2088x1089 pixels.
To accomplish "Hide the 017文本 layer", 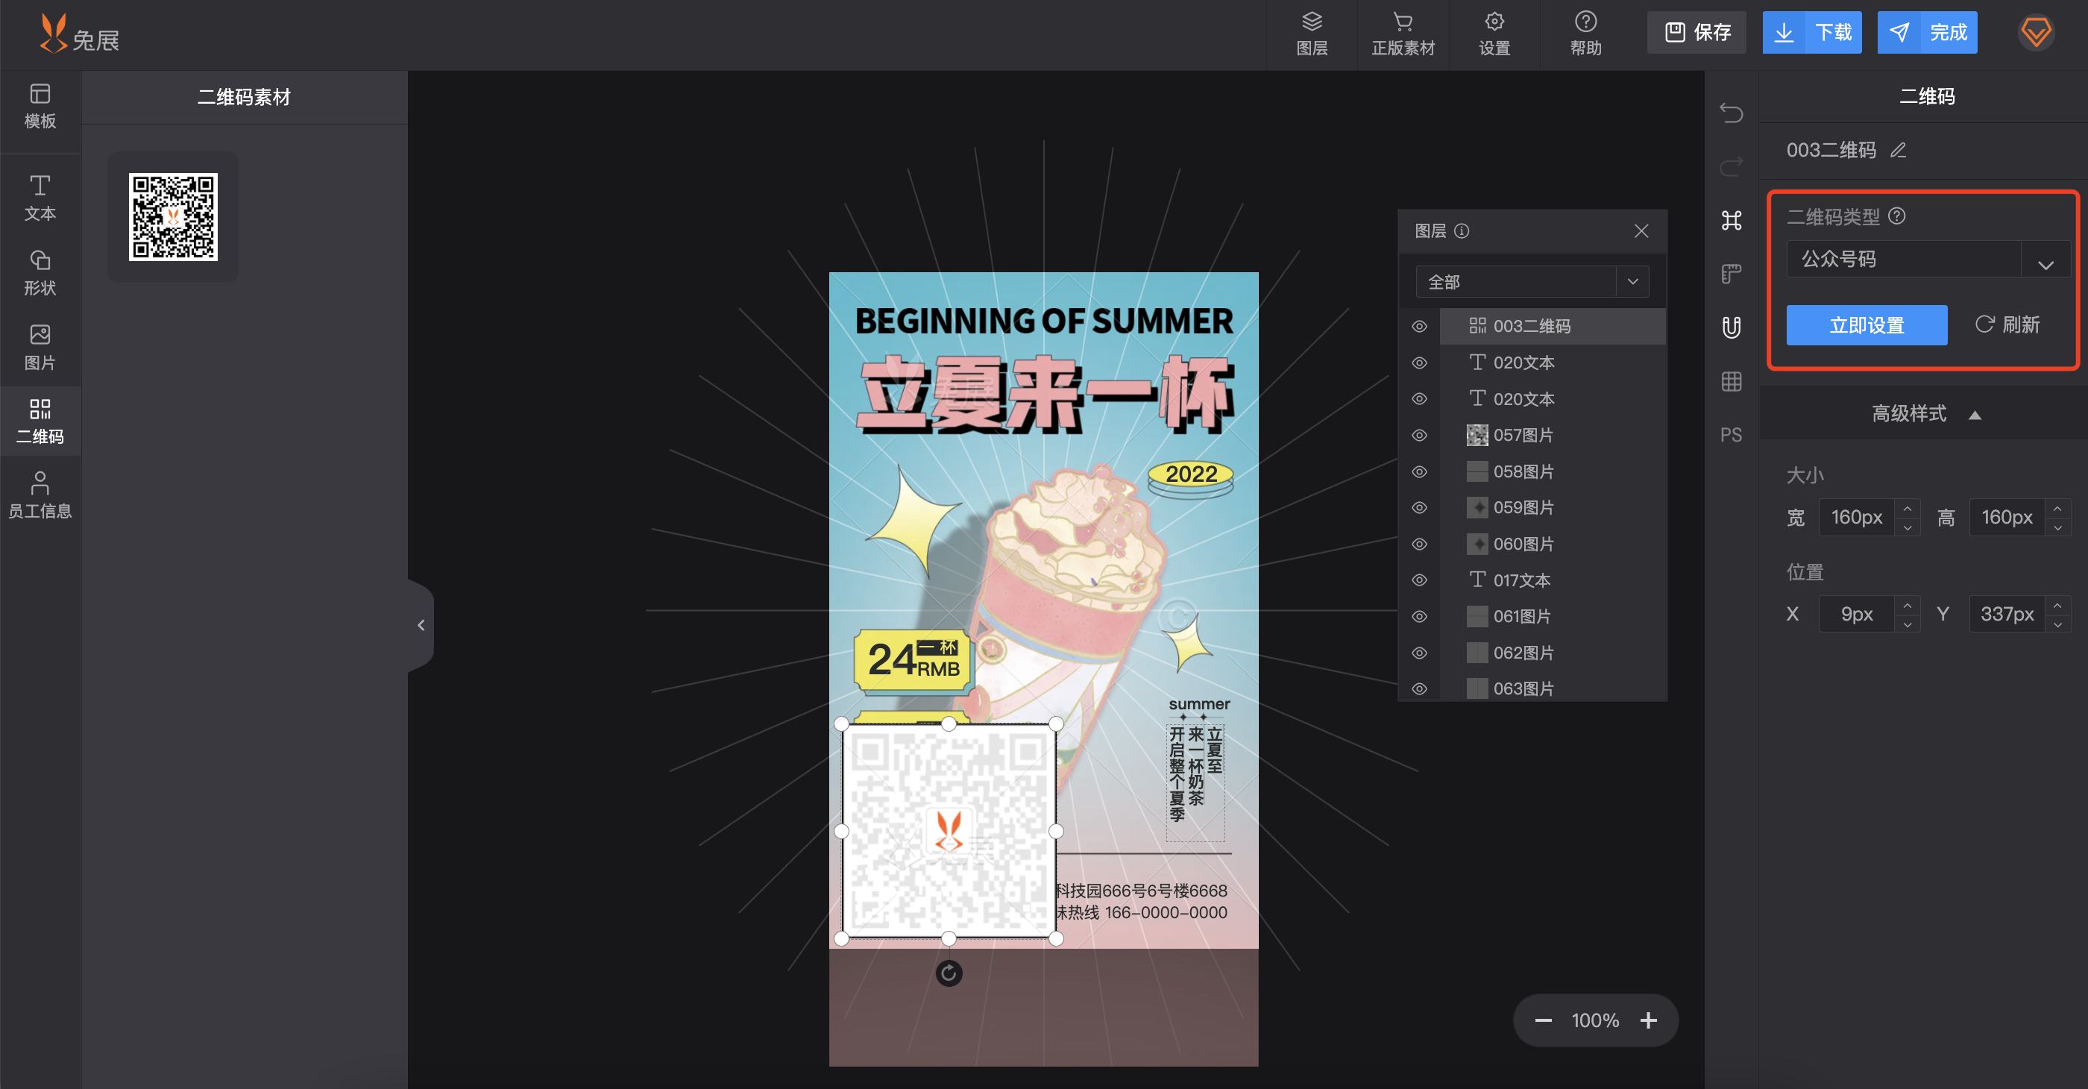I will 1418,580.
